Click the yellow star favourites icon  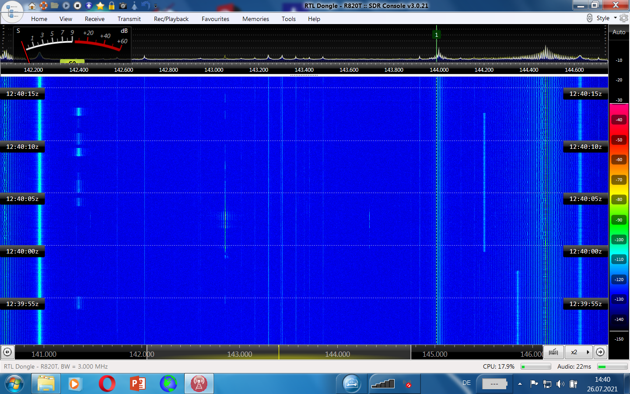[x=100, y=6]
